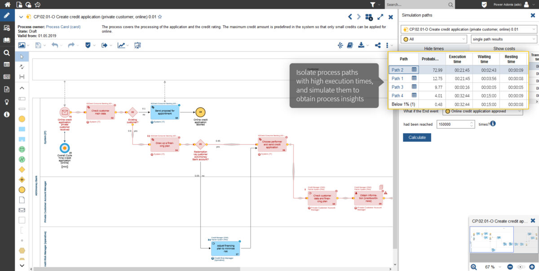The height and width of the screenshot is (271, 539).
Task: Sort by Execution time column header
Action: (457, 59)
